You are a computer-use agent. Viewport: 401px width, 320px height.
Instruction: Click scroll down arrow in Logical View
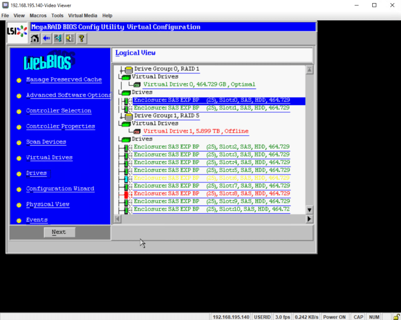tap(309, 210)
